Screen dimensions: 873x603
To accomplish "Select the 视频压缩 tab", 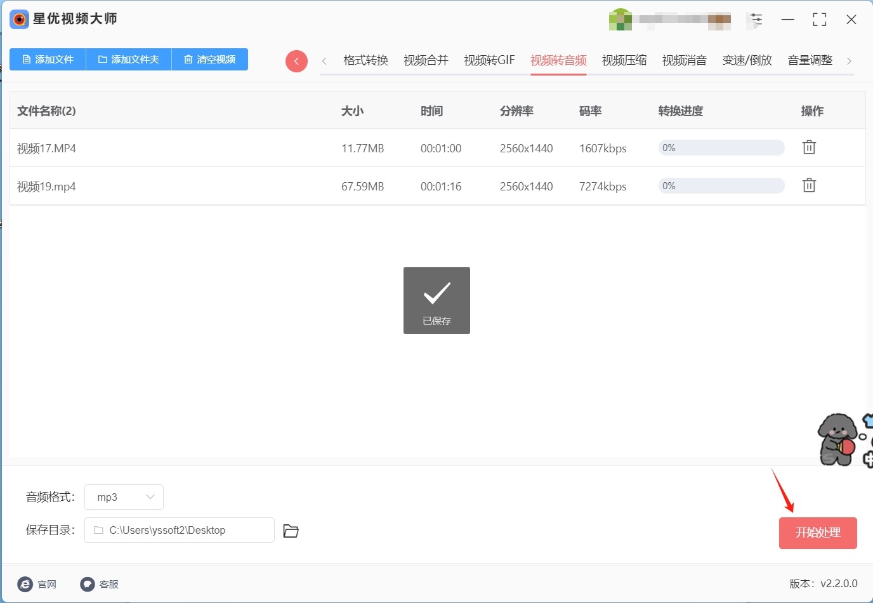I will tap(624, 60).
